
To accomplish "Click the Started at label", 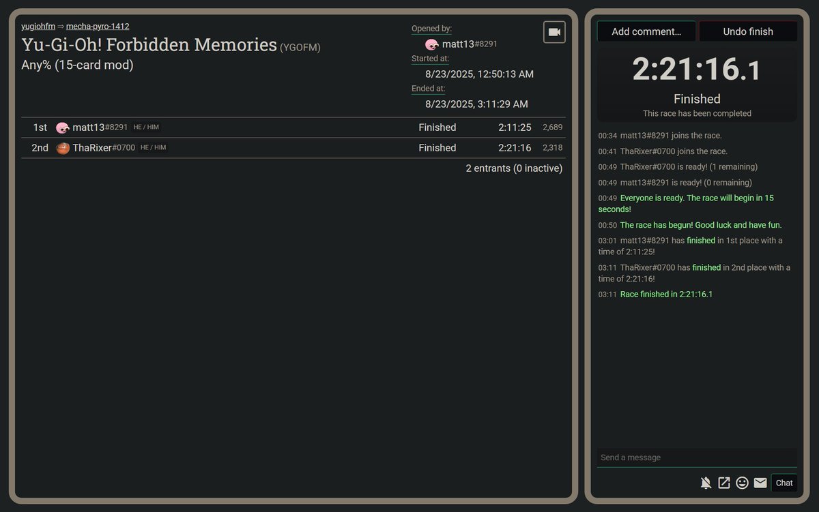I will pyautogui.click(x=430, y=59).
